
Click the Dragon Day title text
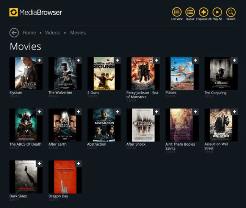click(x=58, y=196)
